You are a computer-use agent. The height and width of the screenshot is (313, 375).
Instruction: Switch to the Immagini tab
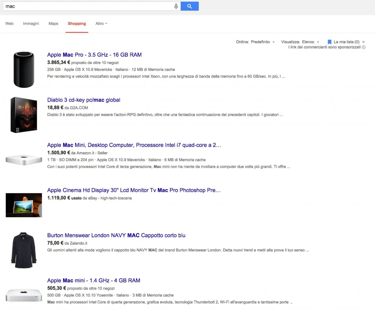coord(31,23)
